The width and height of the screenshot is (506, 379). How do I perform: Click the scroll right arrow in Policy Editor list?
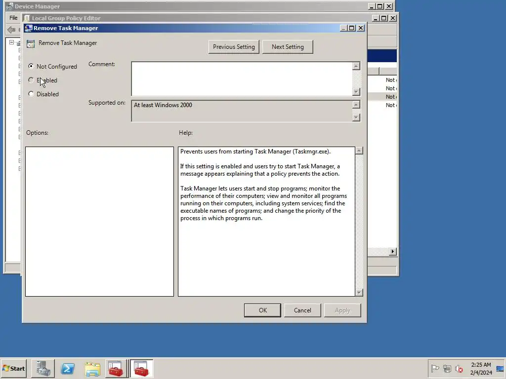pyautogui.click(x=393, y=251)
